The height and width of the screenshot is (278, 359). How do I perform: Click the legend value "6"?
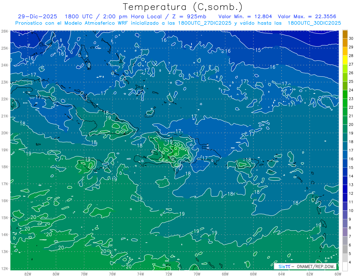click(x=350, y=245)
